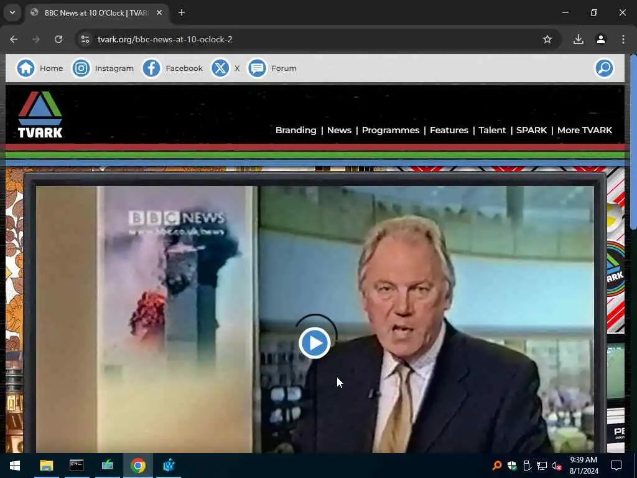This screenshot has width=637, height=478.
Task: Open the More TVARK menu
Action: pos(585,130)
